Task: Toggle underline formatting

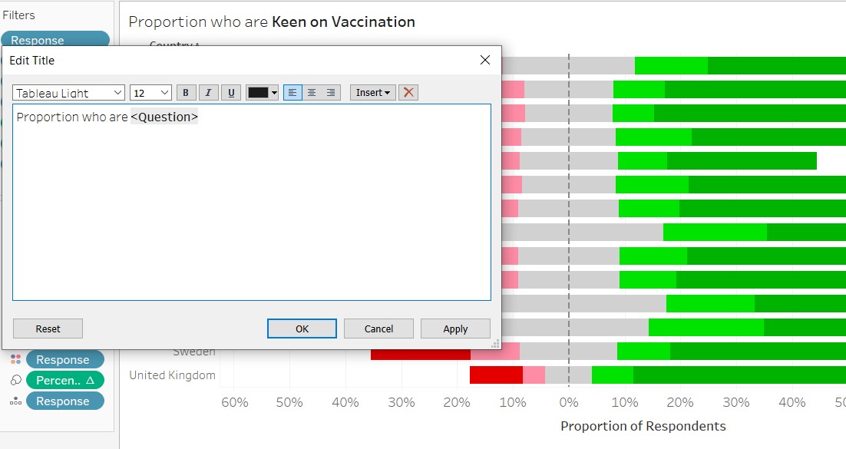Action: click(230, 92)
